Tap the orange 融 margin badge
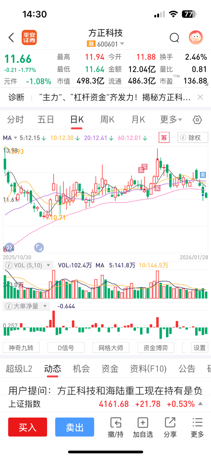 [91, 44]
